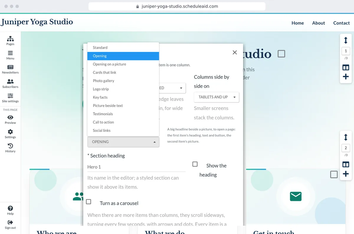Enable Turn as a carousel checkbox

pos(88,202)
